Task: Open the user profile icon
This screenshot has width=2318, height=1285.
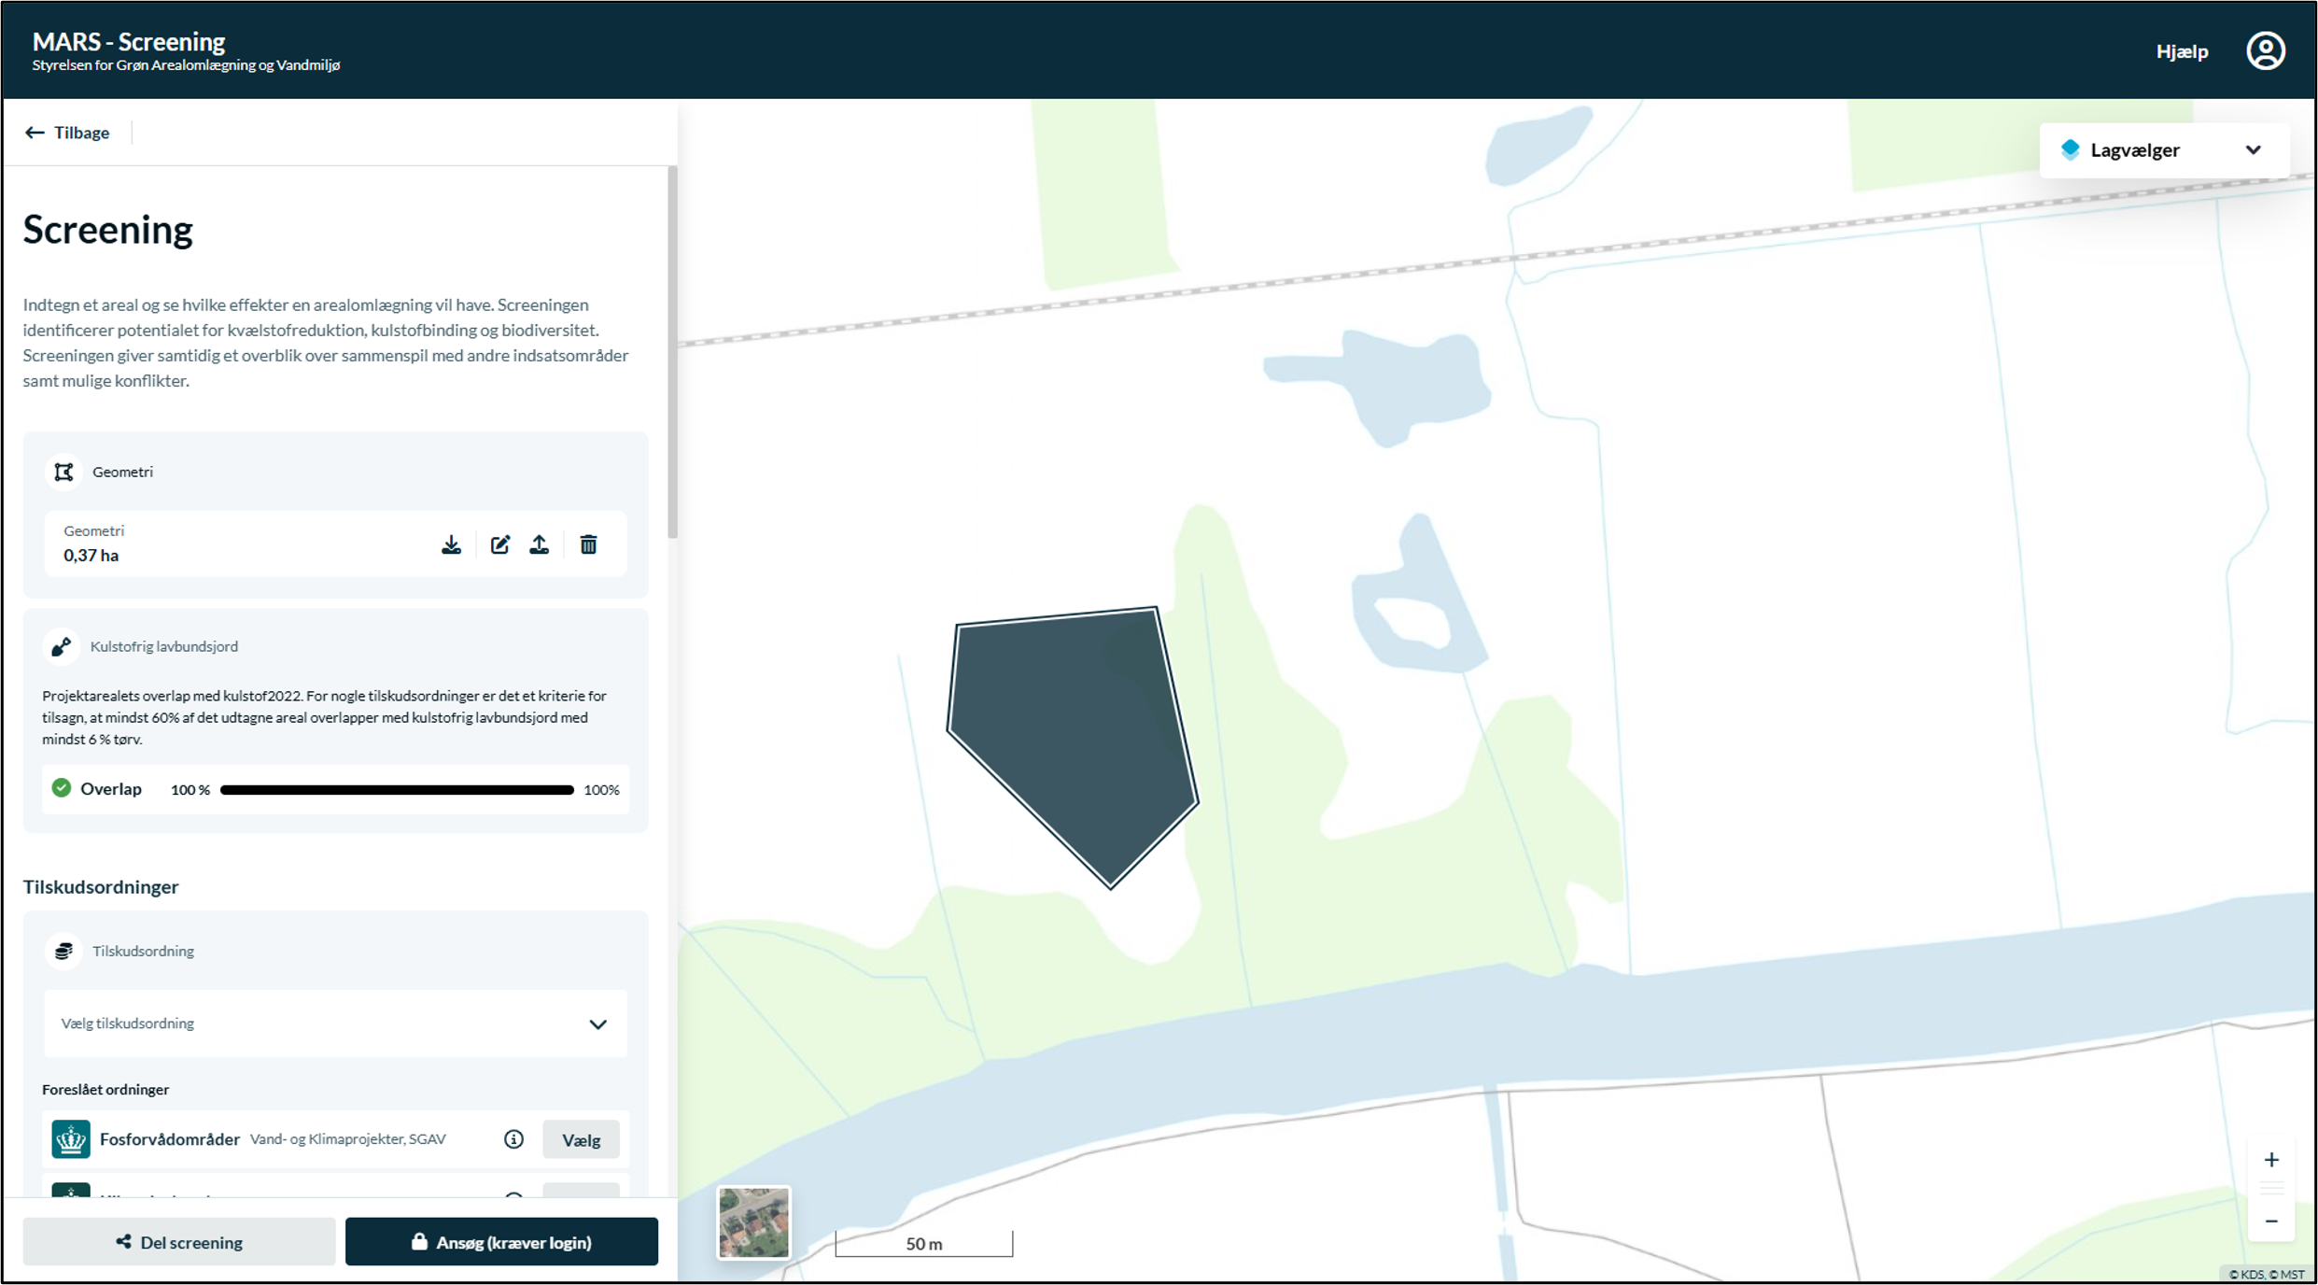Action: [x=2265, y=50]
